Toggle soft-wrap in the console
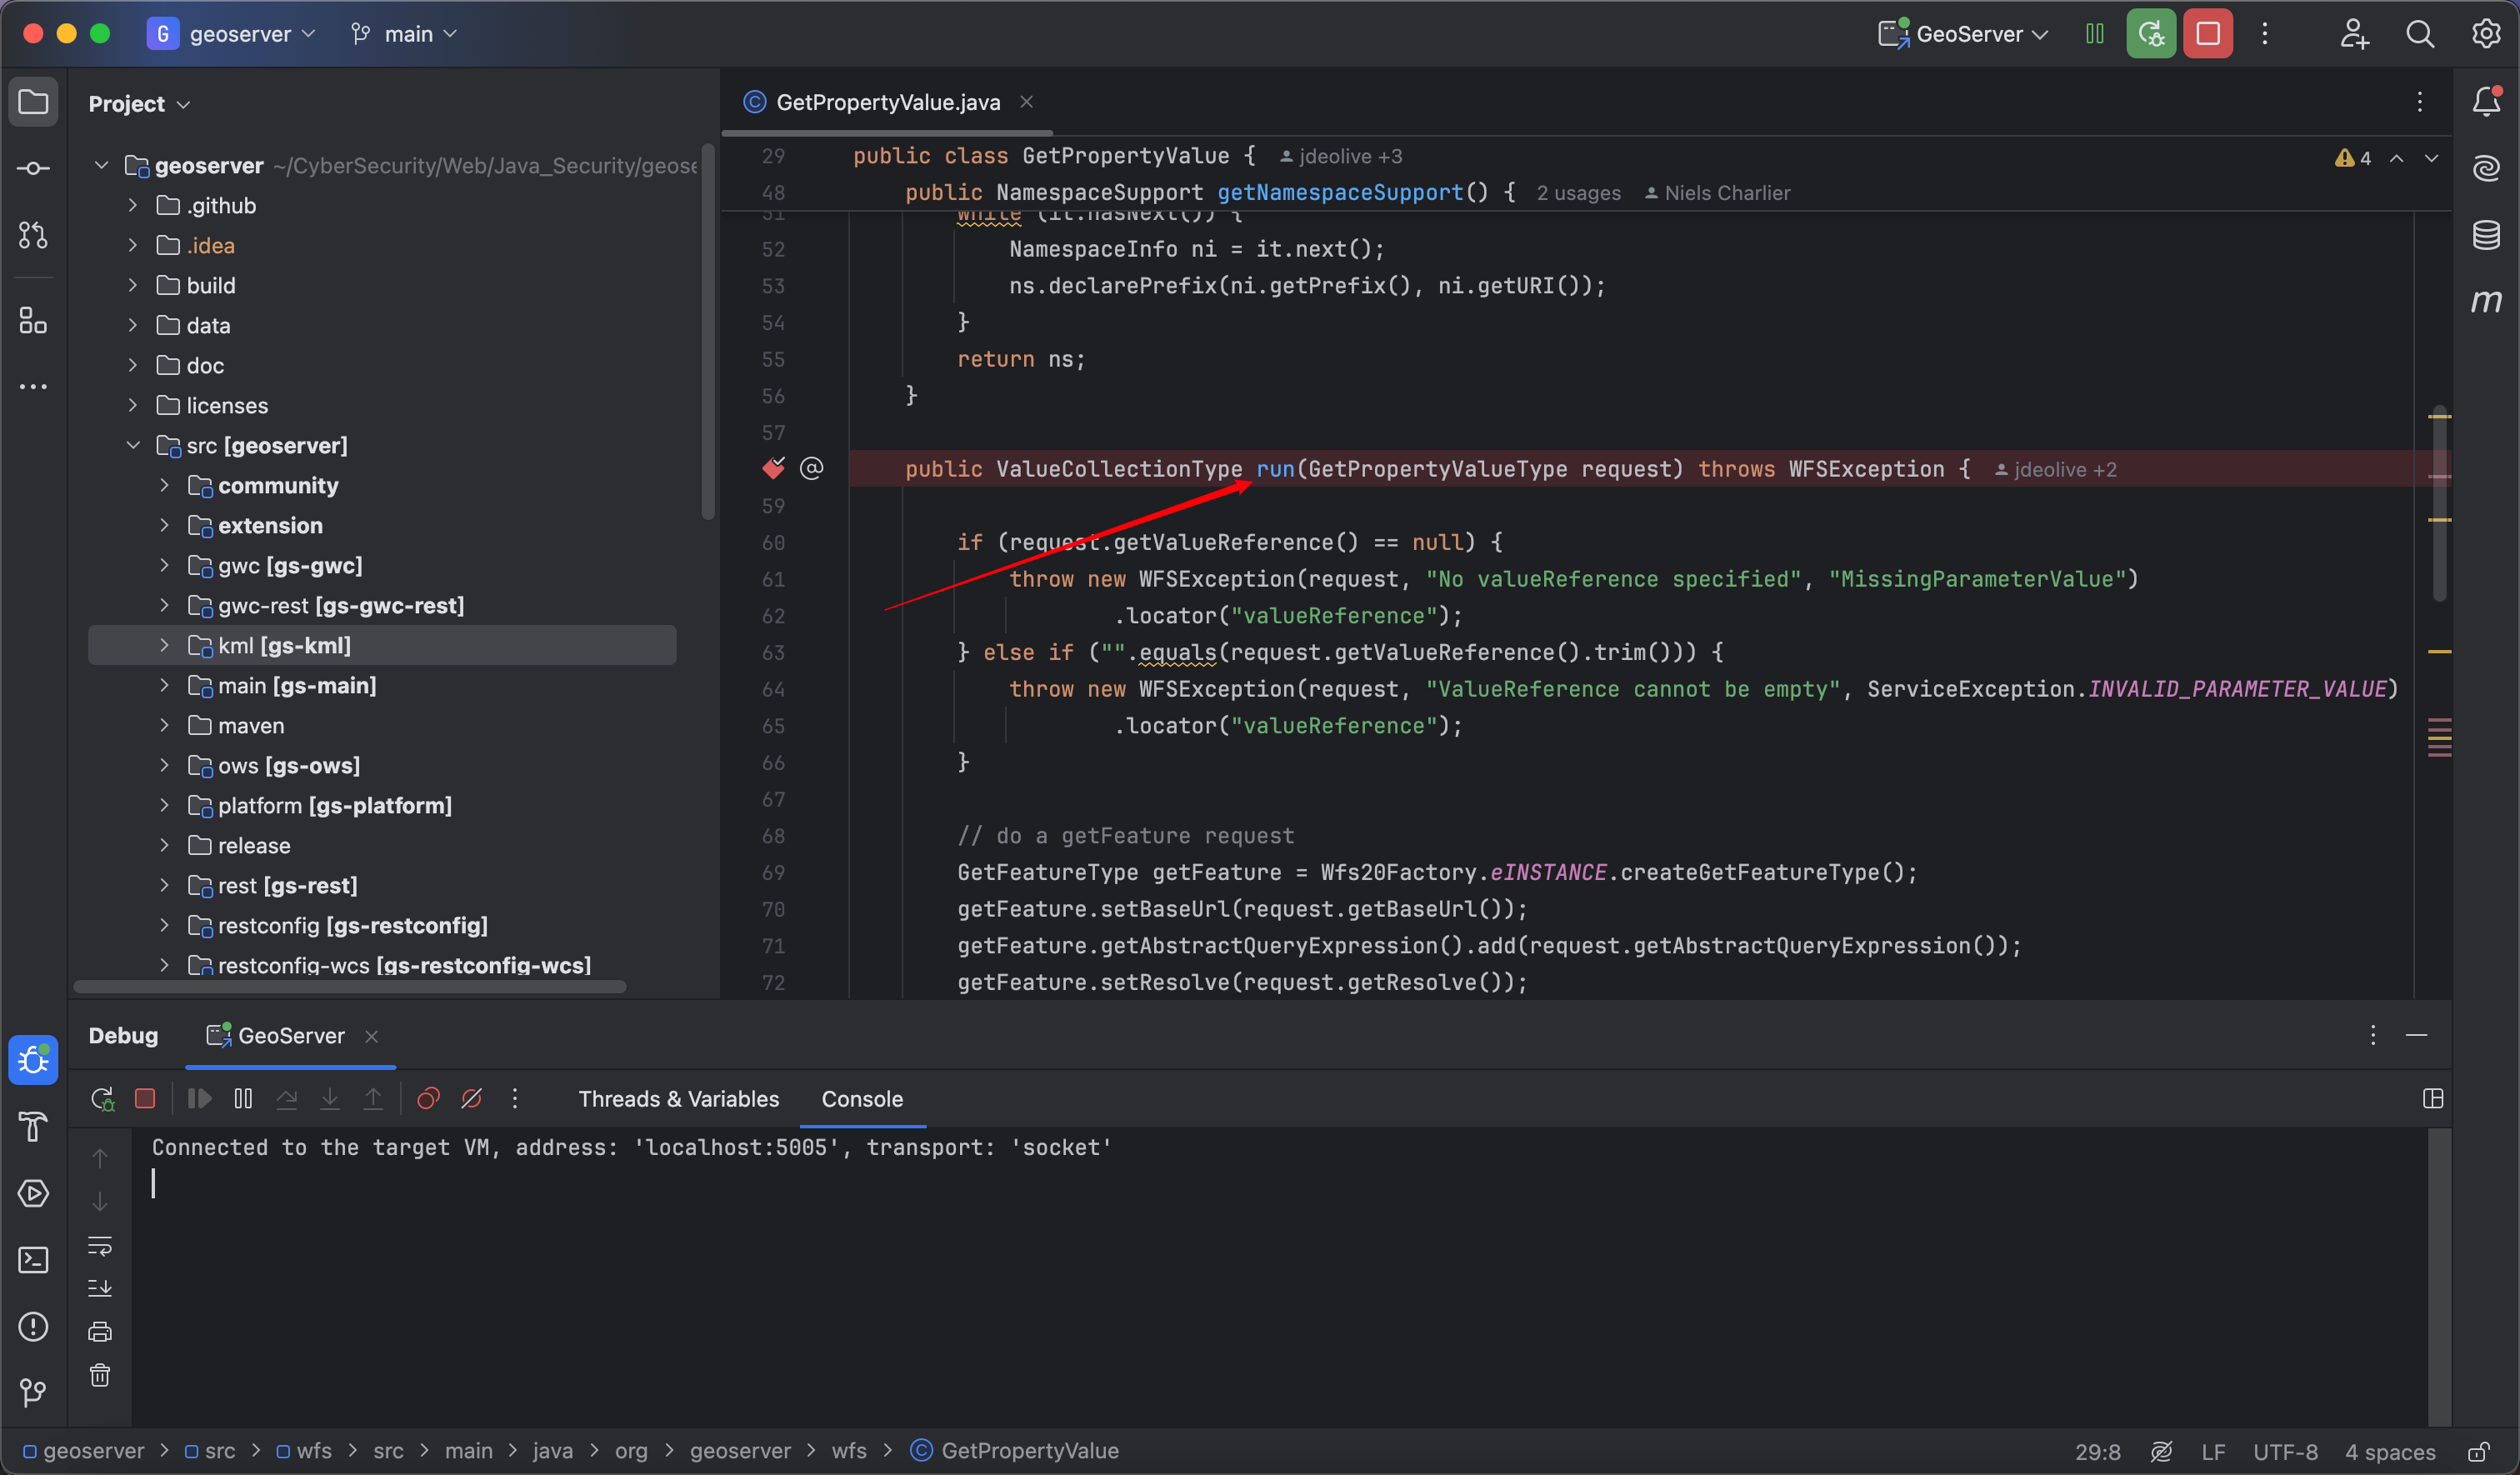Image resolution: width=2520 pixels, height=1475 pixels. point(100,1246)
